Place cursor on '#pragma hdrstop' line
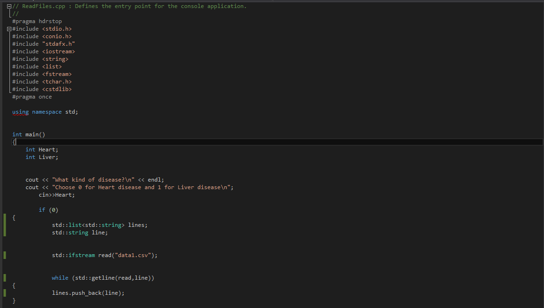Image resolution: width=544 pixels, height=308 pixels. coord(37,21)
